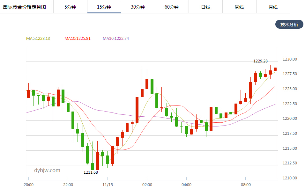Click the 国际黄金价格走势图 title

(24, 7)
